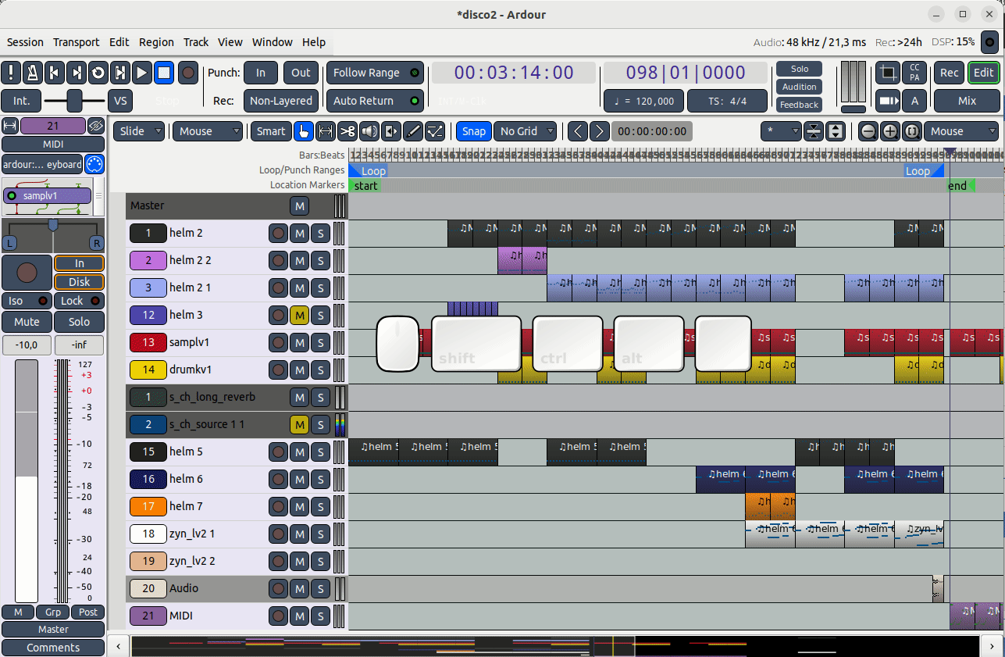Open the Region menu

pos(156,42)
